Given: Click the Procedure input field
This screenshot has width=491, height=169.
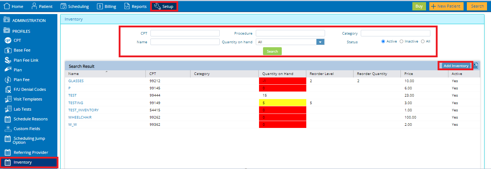Looking at the screenshot, I should 290,33.
